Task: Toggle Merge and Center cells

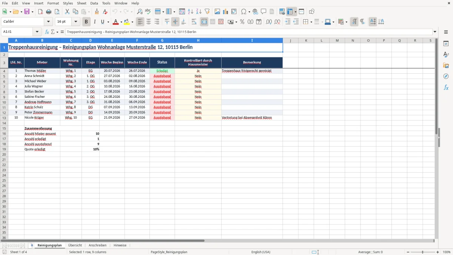Action: coord(204,22)
